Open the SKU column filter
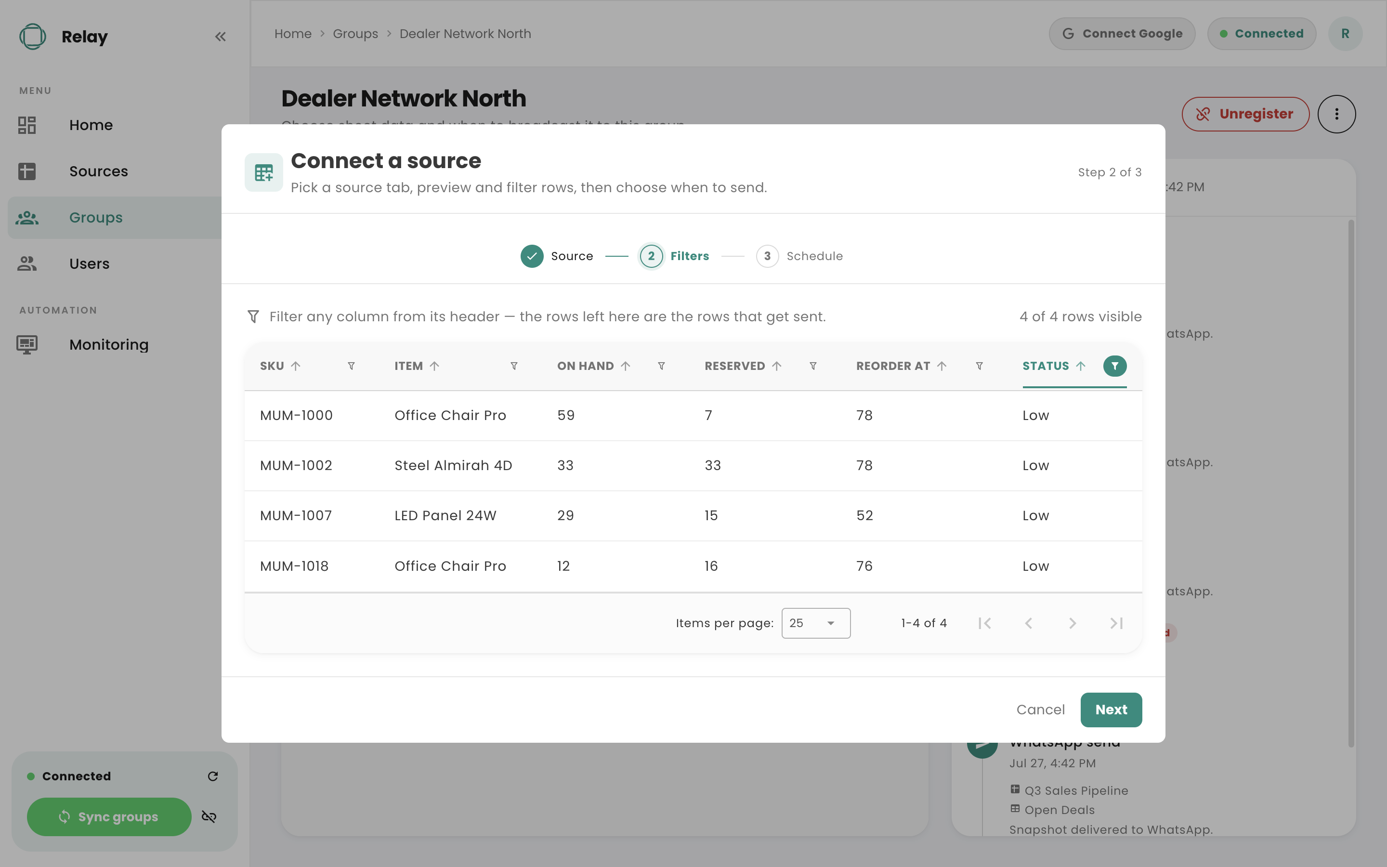Image resolution: width=1387 pixels, height=867 pixels. click(x=352, y=366)
